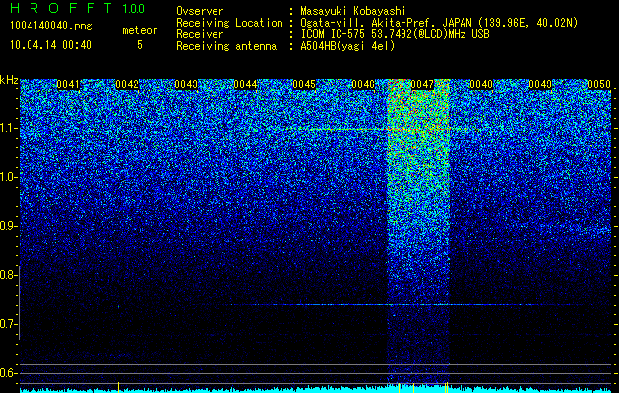Click the version number 1.0.0
The image size is (619, 393).
[x=134, y=9]
